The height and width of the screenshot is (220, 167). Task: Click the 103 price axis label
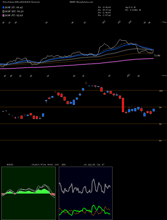[161, 91]
